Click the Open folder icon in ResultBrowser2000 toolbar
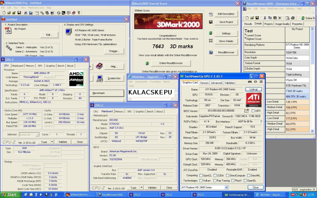Image resolution: width=317 pixels, height=198 pixels. click(252, 18)
